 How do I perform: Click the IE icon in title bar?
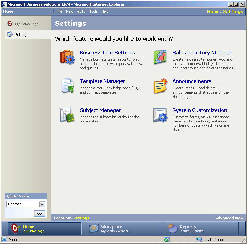point(4,4)
